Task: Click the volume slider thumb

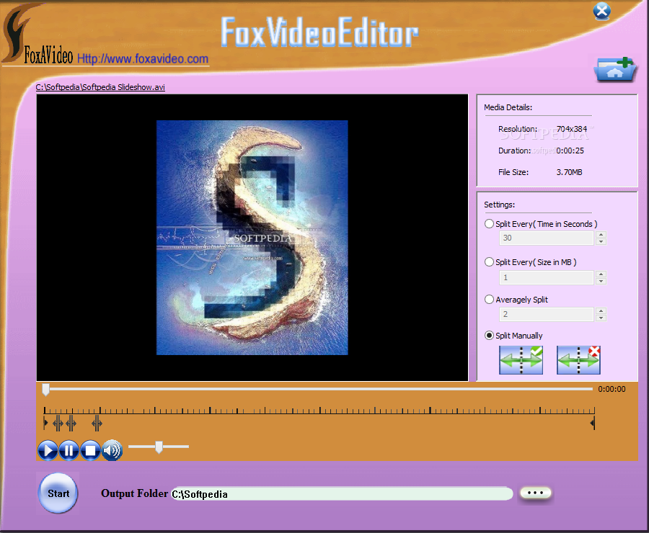Action: (159, 447)
